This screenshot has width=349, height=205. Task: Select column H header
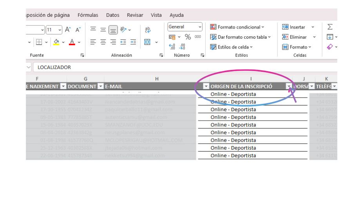(157, 79)
